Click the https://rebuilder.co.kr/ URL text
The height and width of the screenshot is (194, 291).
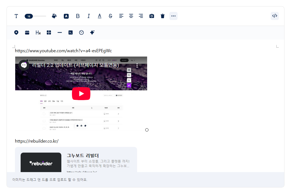click(37, 141)
